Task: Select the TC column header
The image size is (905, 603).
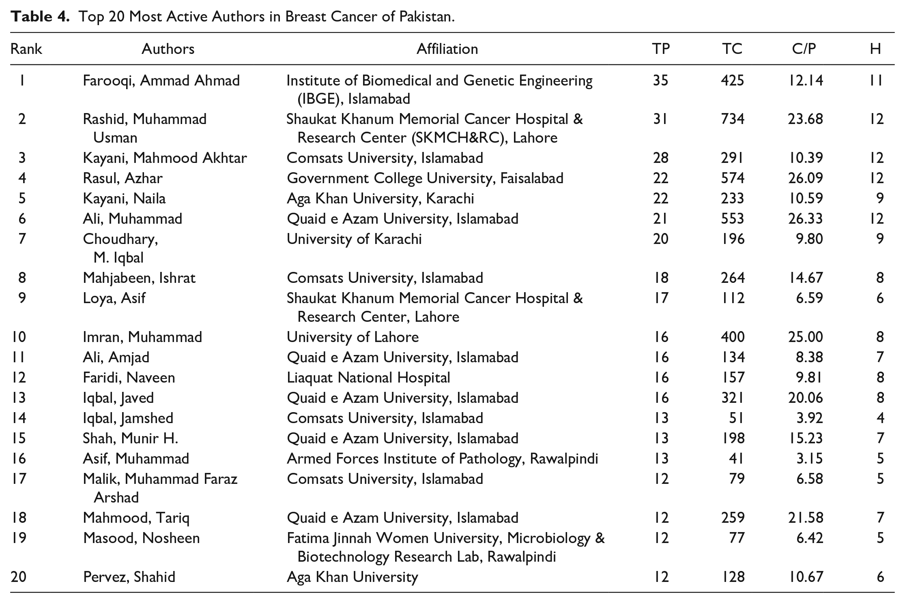Action: point(732,49)
